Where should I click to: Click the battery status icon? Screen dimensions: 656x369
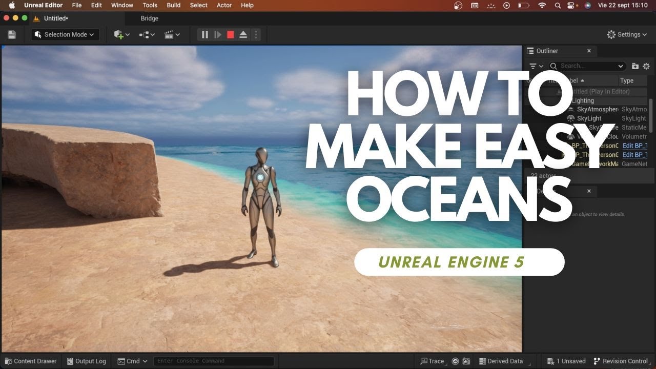pyautogui.click(x=523, y=5)
